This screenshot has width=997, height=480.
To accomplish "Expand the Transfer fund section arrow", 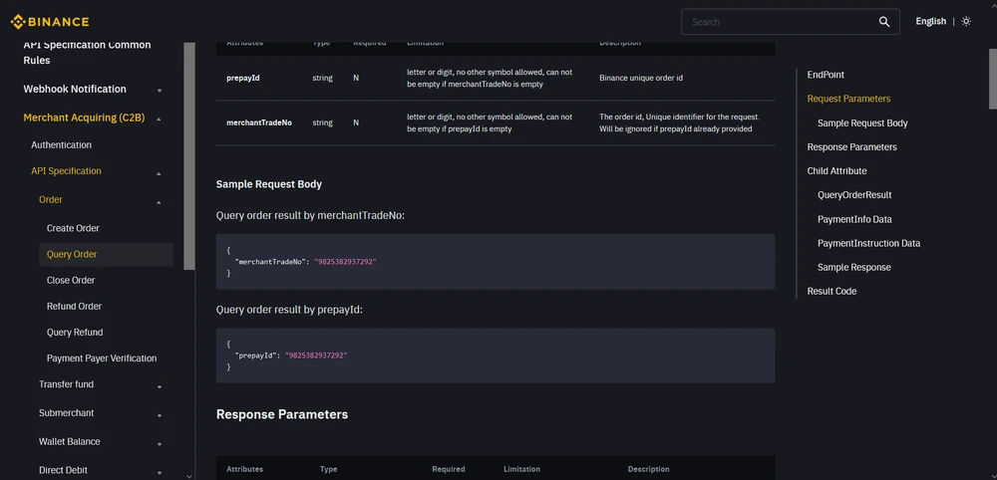I will click(x=160, y=386).
